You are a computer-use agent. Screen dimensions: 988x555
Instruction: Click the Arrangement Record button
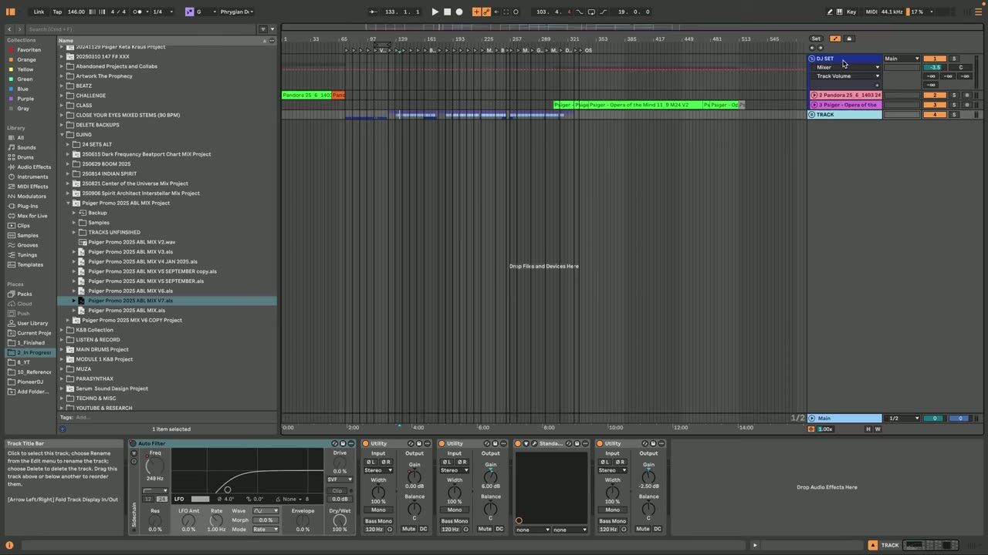pos(459,12)
